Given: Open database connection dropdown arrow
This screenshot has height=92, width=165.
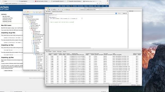Looking at the screenshot, I should pos(100,10).
